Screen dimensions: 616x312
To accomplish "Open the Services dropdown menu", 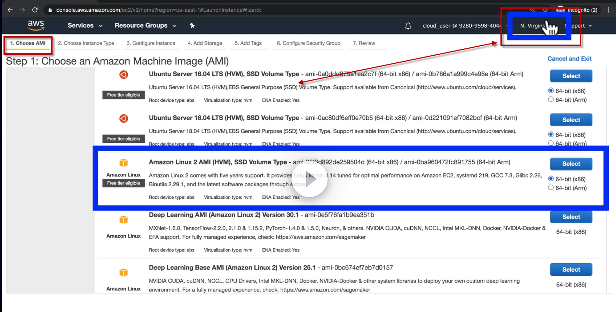I will (x=85, y=25).
